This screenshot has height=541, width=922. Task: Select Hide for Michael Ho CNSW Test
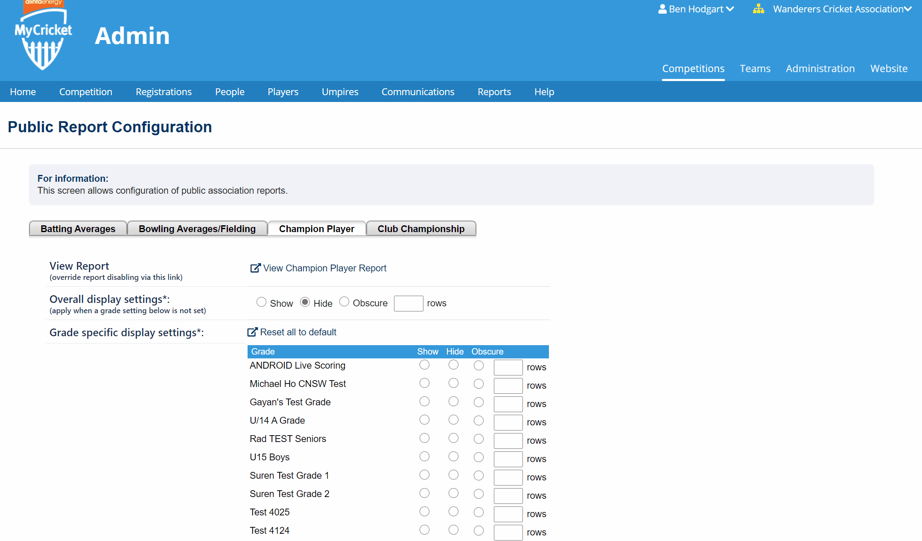click(x=453, y=383)
